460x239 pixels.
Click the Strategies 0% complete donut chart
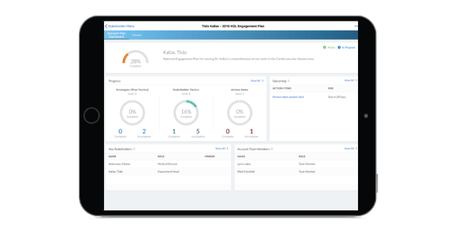point(133,113)
